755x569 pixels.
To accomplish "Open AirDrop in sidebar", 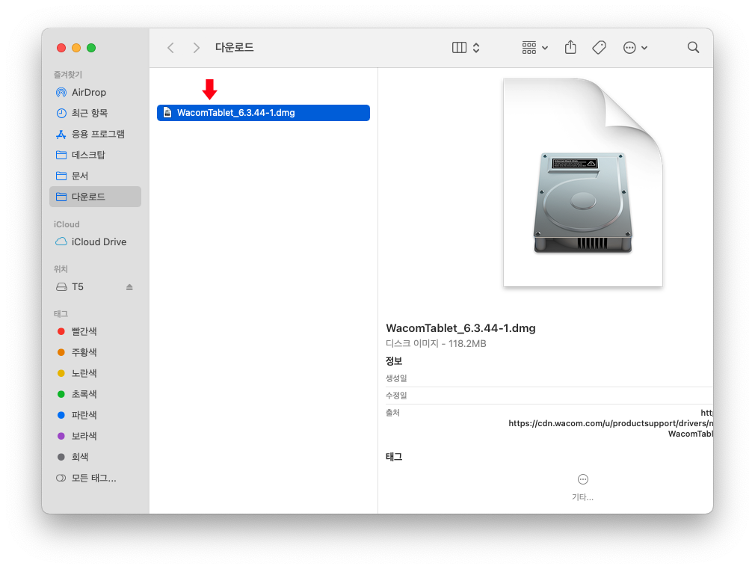I will (95, 92).
